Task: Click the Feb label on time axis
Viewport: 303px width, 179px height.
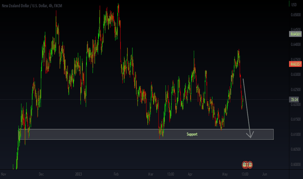Action: click(x=116, y=174)
